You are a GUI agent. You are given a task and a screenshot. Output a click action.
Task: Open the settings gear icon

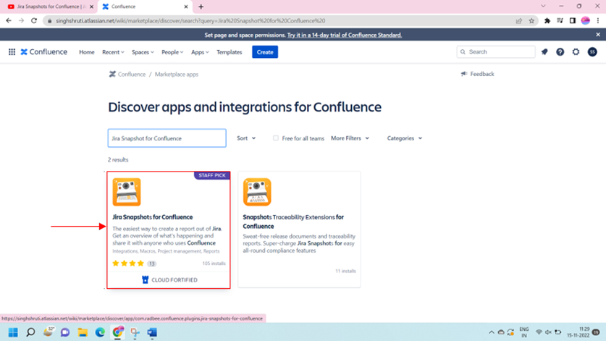(x=576, y=52)
